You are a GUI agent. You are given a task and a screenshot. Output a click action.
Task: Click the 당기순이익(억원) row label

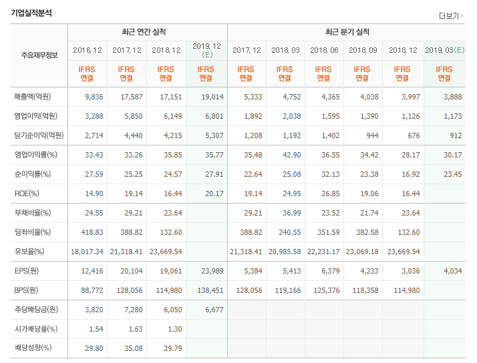tap(39, 135)
